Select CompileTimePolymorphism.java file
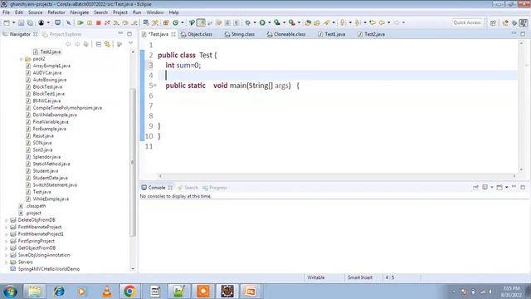Viewport: 531px width, 299px height. (x=67, y=108)
